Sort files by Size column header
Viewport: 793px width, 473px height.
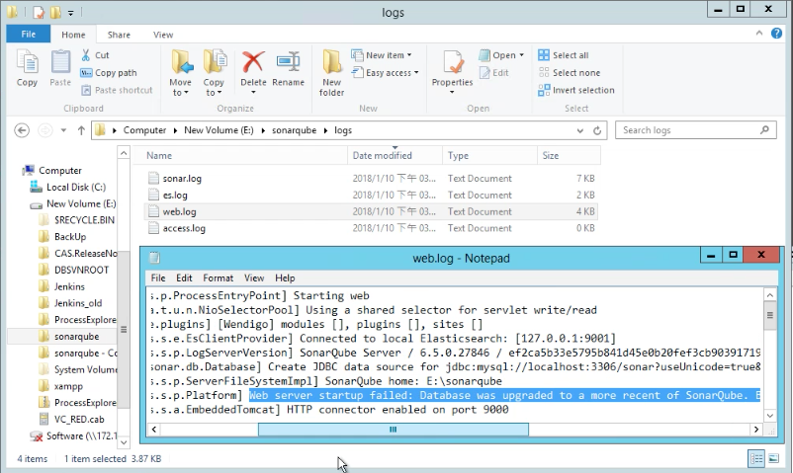[x=569, y=156]
